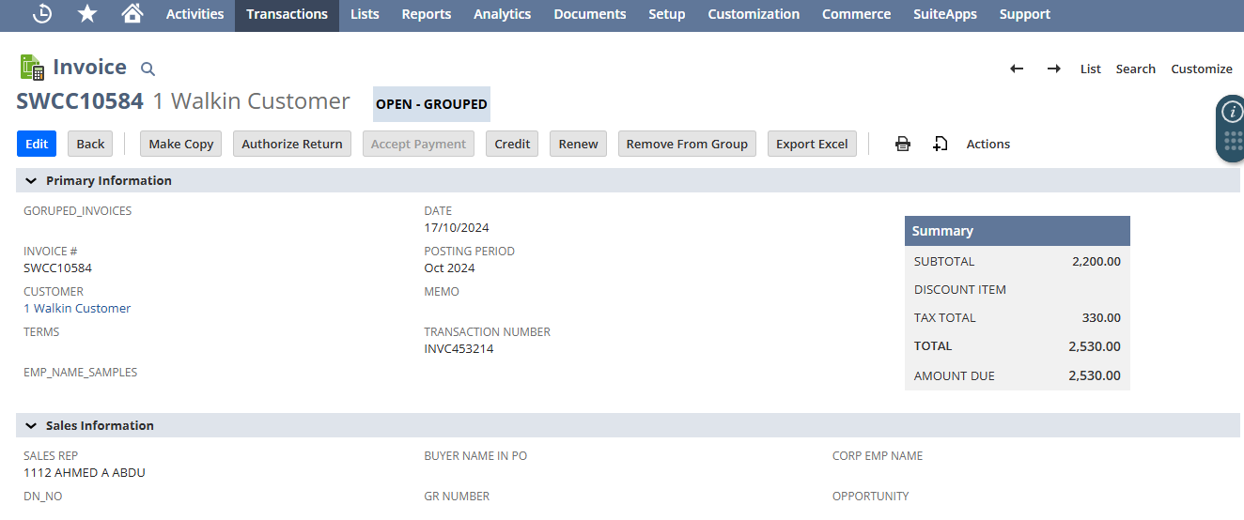Click the Authorize Return button
This screenshot has height=520, width=1244.
292,144
